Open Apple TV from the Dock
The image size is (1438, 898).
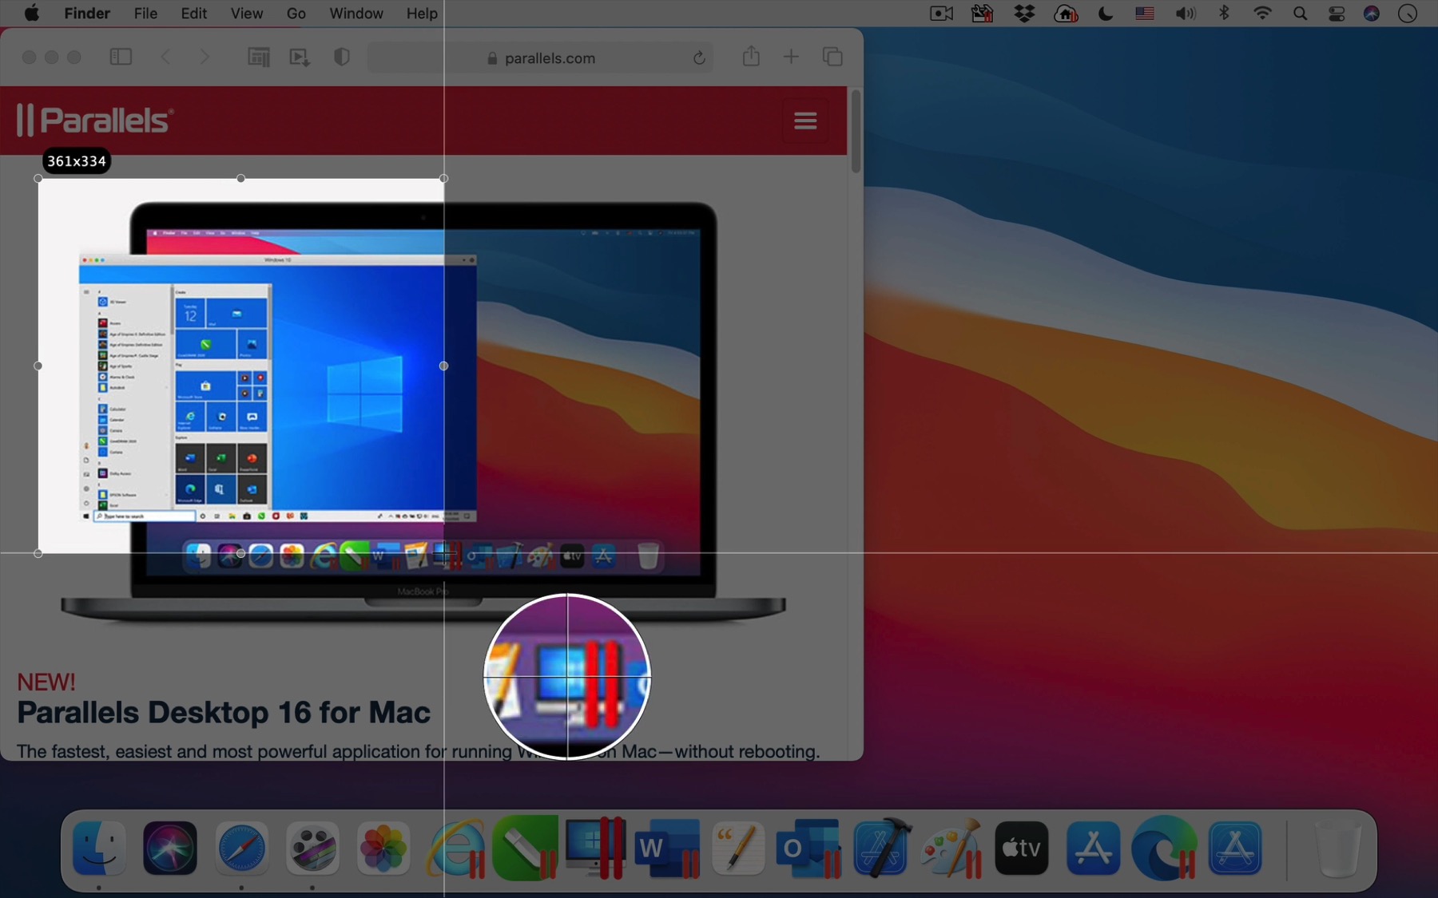click(1023, 849)
